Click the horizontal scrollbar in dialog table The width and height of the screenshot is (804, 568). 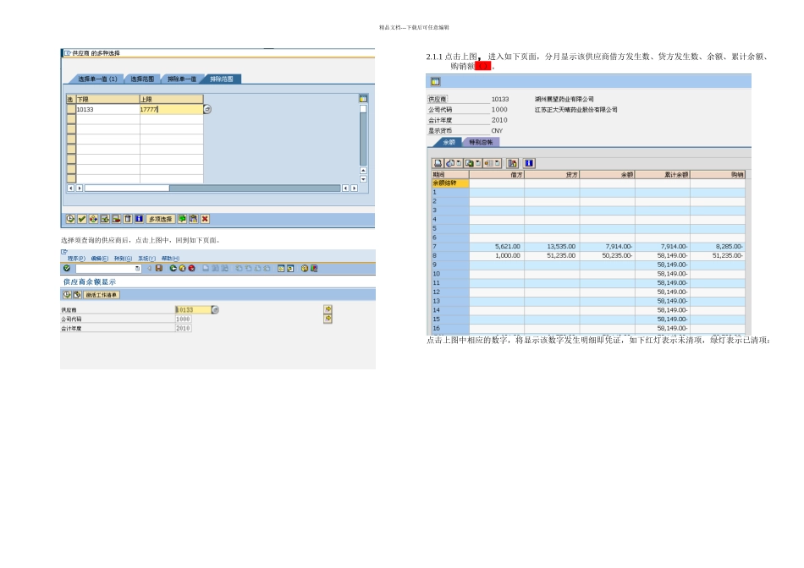click(x=212, y=188)
